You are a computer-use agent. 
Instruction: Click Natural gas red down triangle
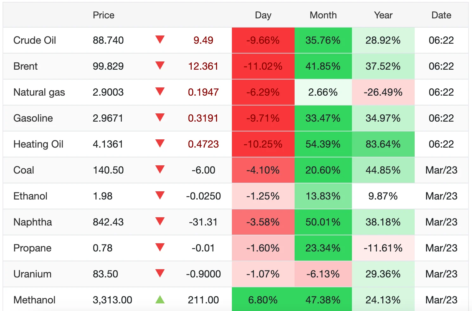[x=160, y=92]
